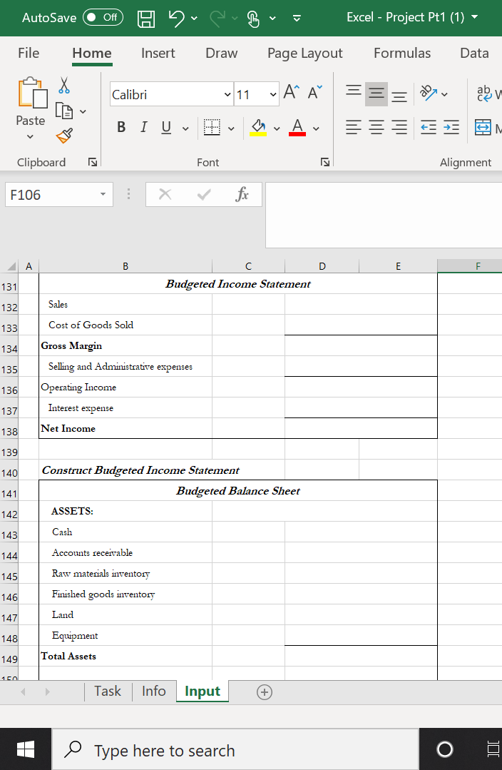Click in the formula bar input area

click(x=383, y=215)
